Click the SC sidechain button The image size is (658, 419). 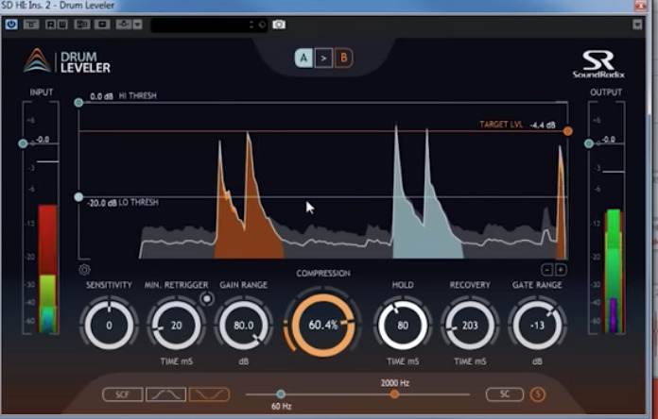click(x=505, y=394)
